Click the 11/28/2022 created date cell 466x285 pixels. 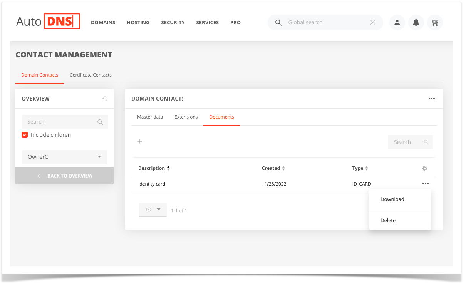point(274,184)
